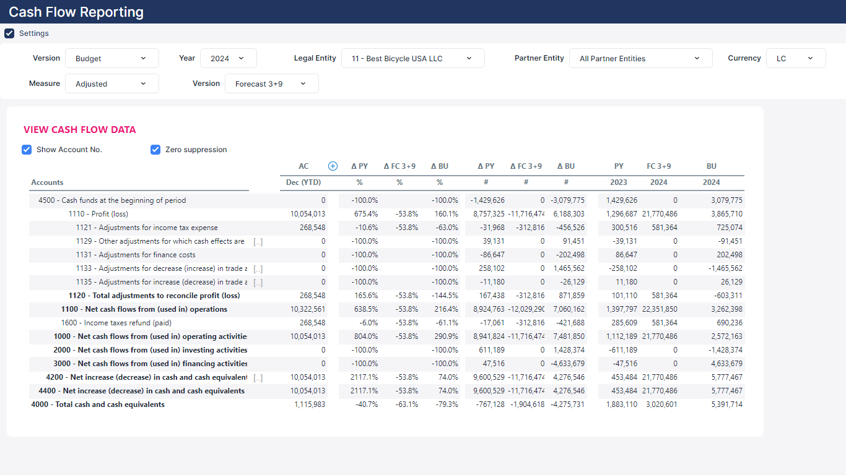846x475 pixels.
Task: Toggle the Settings checkbox
Action: [x=9, y=33]
